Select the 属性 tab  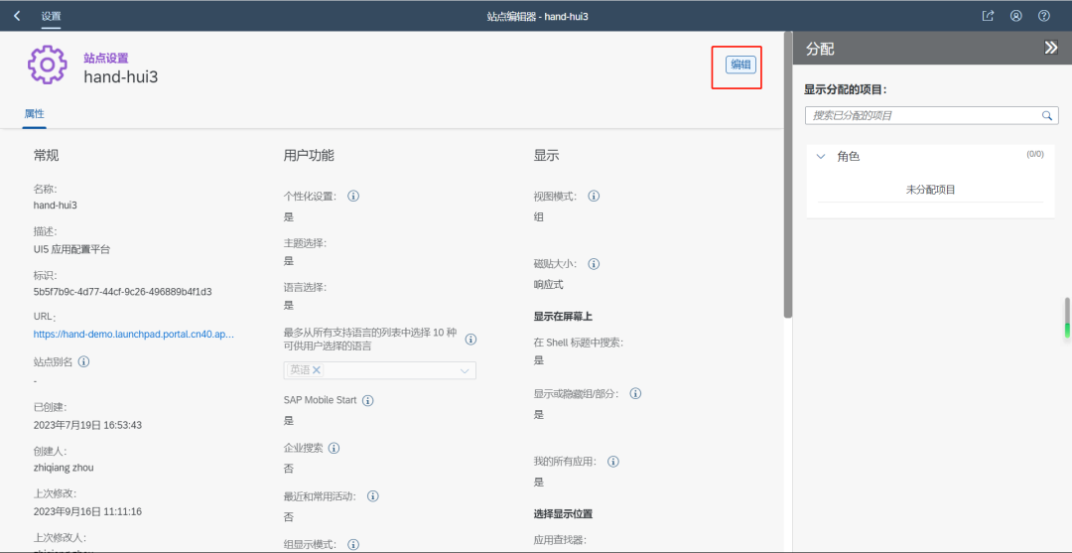34,114
